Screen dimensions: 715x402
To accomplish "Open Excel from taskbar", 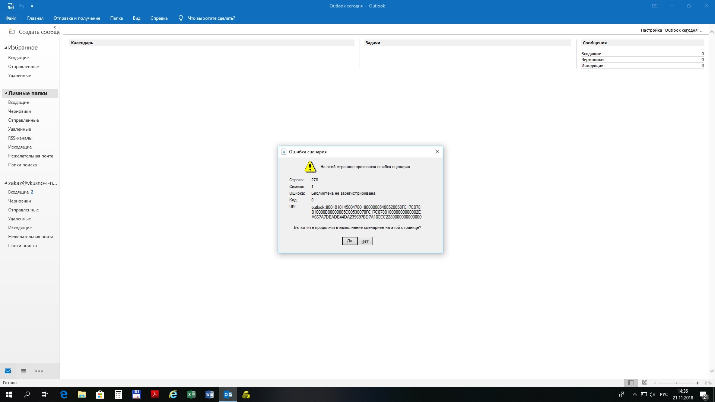I will (191, 395).
